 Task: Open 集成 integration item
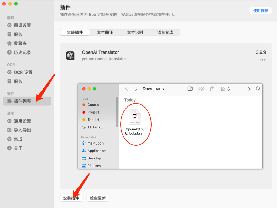coord(27,139)
